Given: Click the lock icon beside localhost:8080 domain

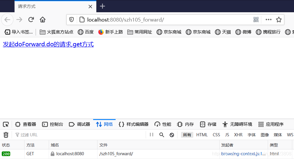Looking at the screenshot, I should pos(53,154).
